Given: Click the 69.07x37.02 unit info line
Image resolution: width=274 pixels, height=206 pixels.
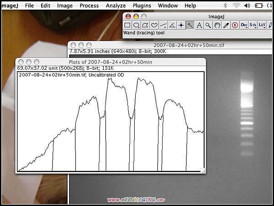Looking at the screenshot, I should tap(65, 68).
